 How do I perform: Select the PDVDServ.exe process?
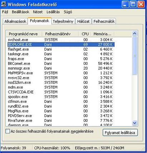click(x=61, y=116)
